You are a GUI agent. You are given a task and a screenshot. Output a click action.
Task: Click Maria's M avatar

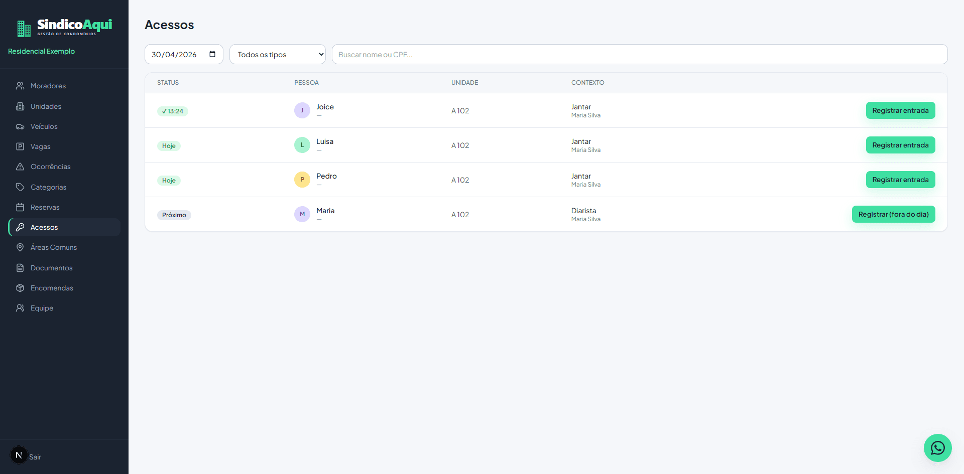point(302,214)
